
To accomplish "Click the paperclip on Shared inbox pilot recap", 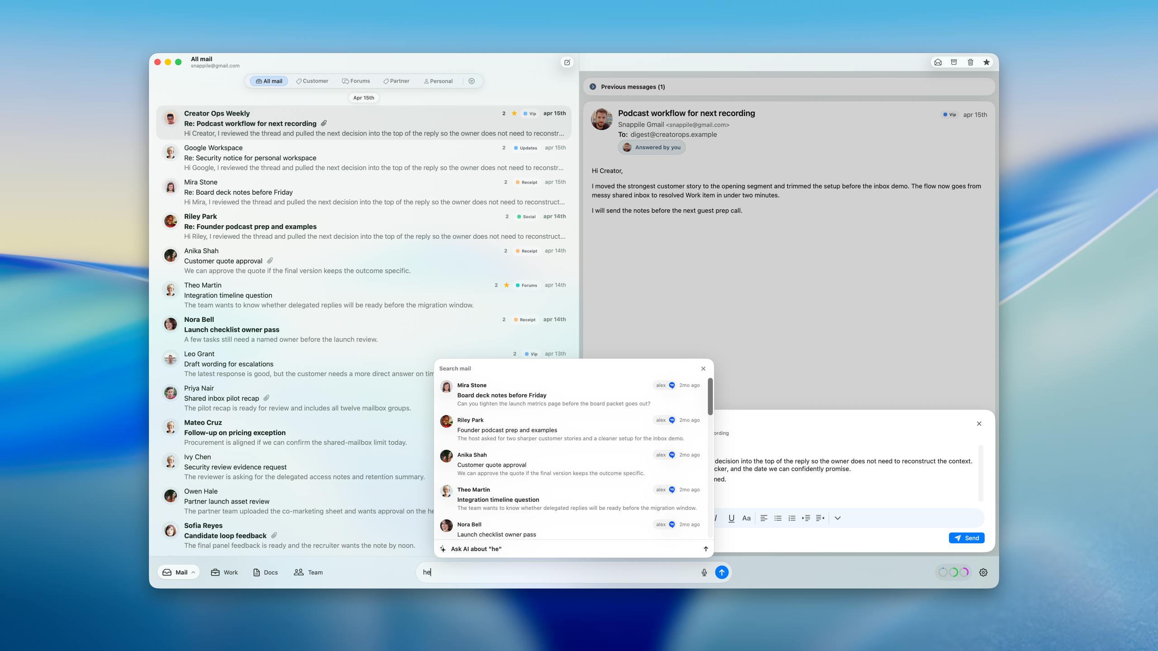I will (x=266, y=398).
